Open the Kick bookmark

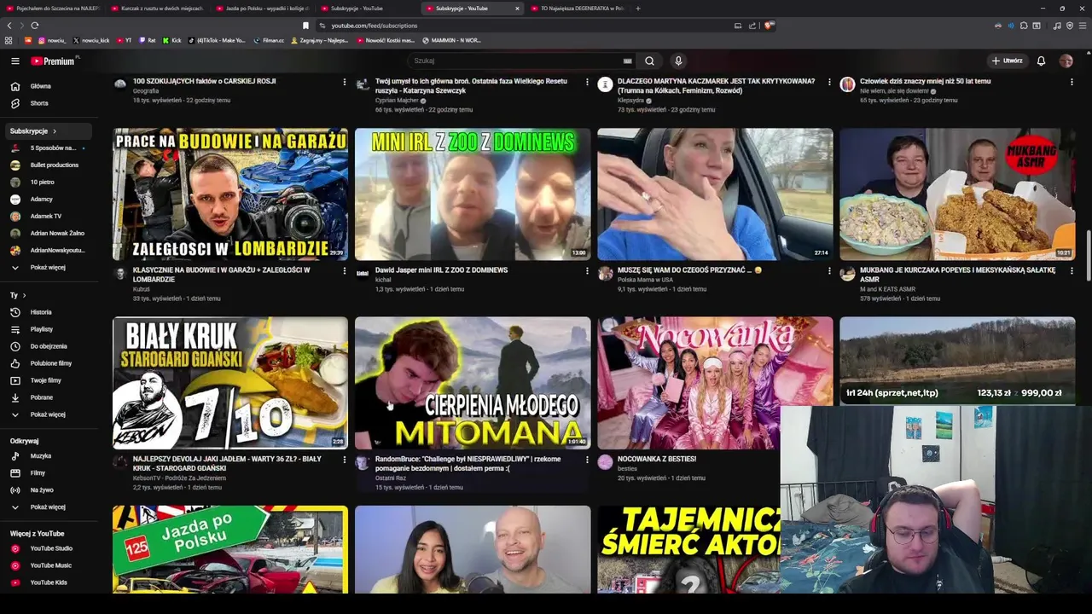[x=173, y=40]
